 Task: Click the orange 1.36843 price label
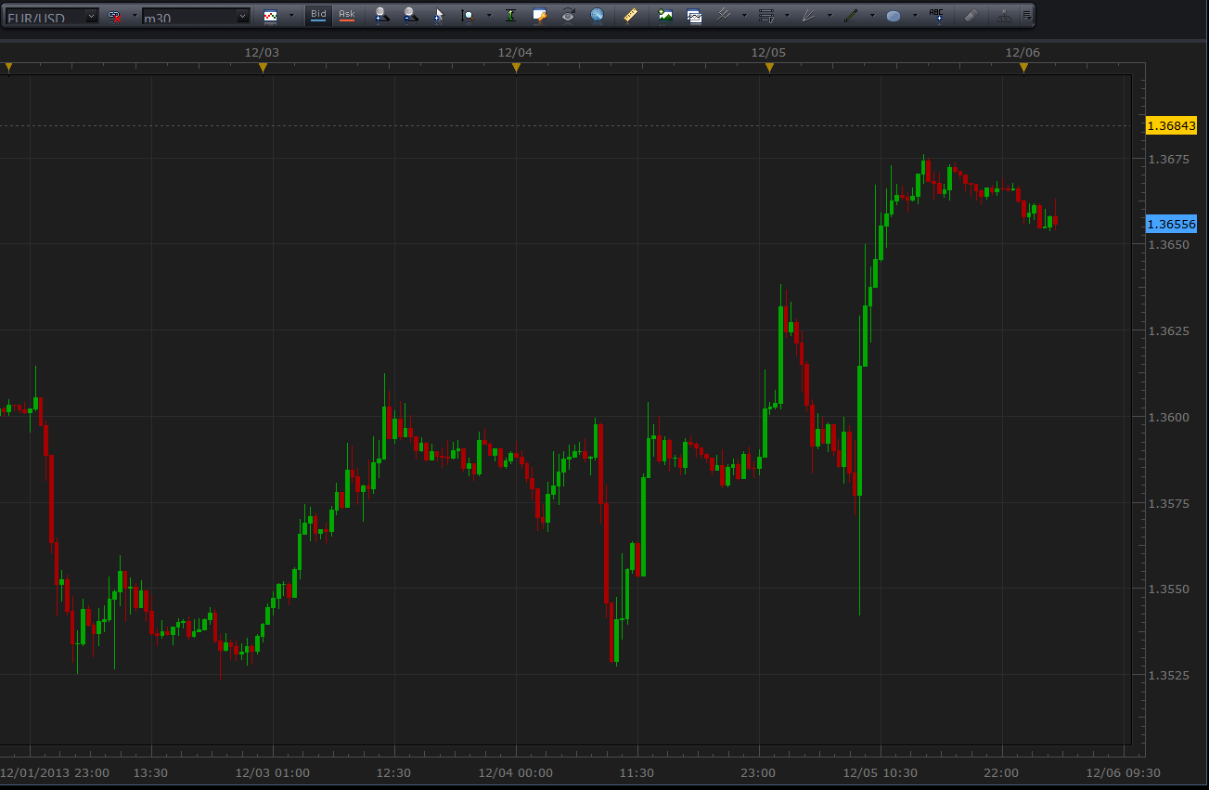tap(1171, 125)
